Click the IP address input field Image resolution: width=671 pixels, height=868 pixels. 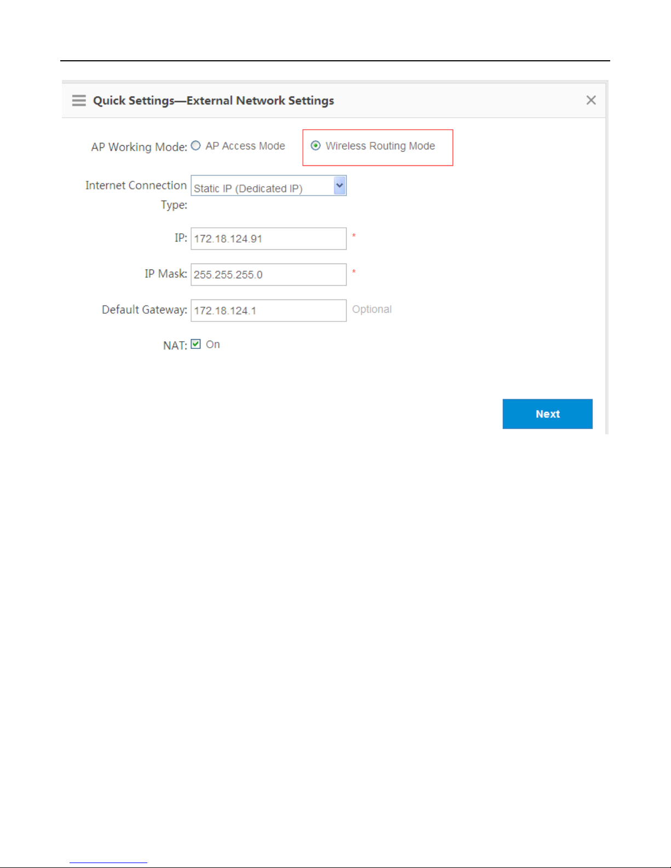pyautogui.click(x=268, y=239)
